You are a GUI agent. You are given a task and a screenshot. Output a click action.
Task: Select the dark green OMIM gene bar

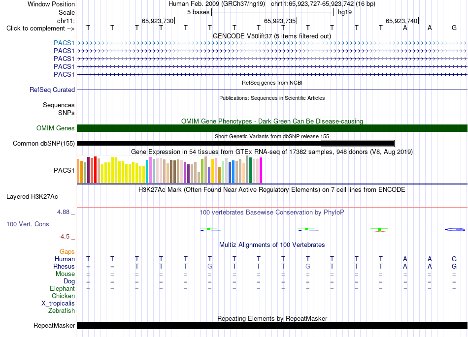click(272, 128)
